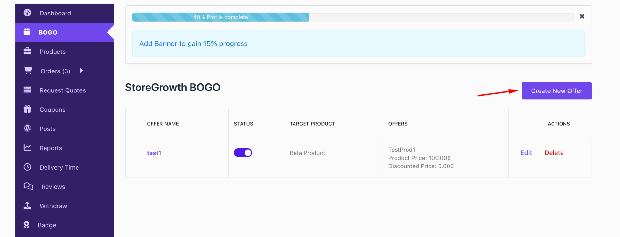Go to Products menu item
620x237 pixels.
coord(65,52)
